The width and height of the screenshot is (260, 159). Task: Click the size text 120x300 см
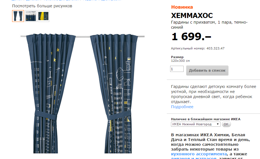point(180,61)
